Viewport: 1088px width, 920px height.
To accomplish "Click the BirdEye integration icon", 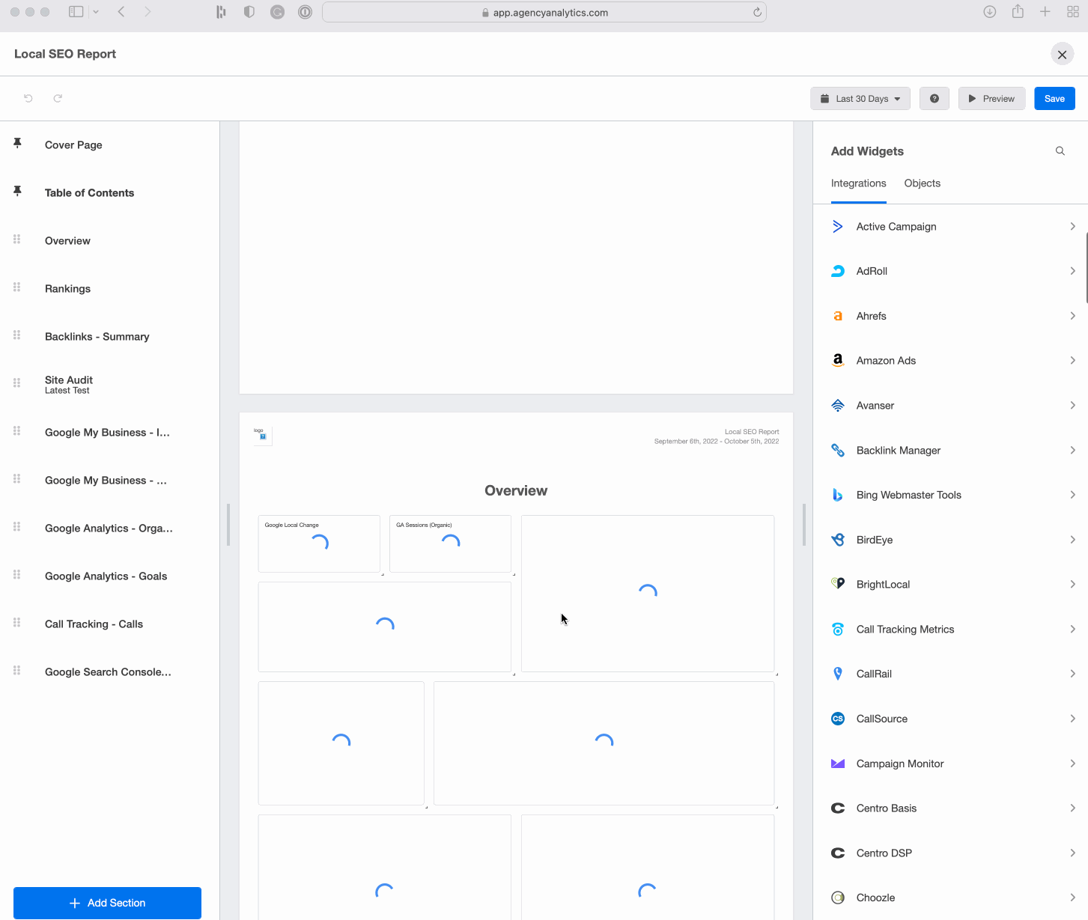I will (x=837, y=539).
